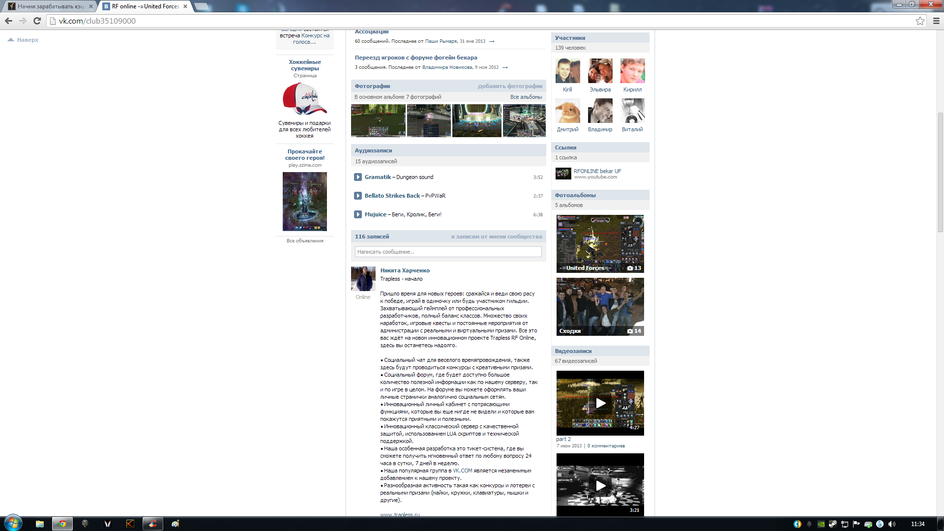Open Хоккейные сувениры ad title
The image size is (944, 531).
point(305,65)
